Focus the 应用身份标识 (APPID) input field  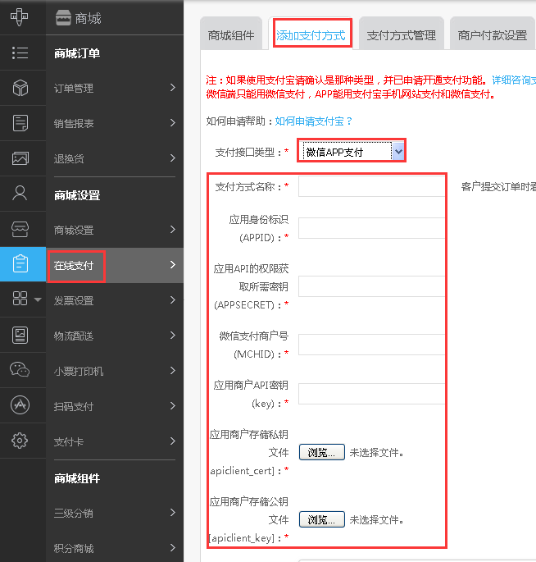[371, 228]
